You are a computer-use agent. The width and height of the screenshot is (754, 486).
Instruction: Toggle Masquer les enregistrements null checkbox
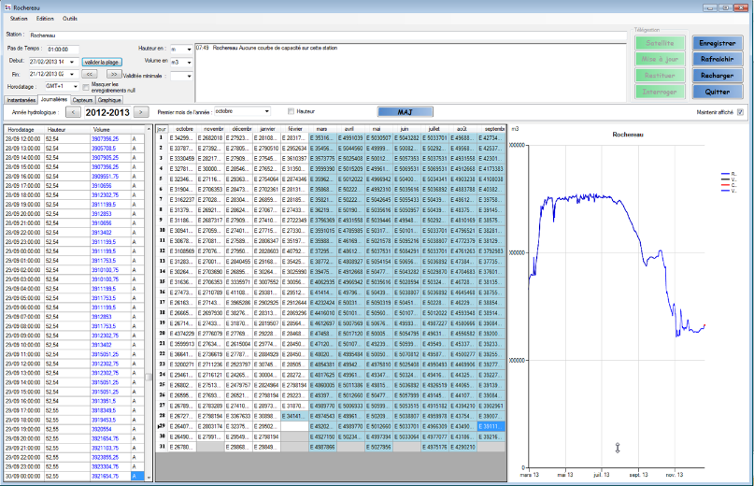[x=86, y=88]
